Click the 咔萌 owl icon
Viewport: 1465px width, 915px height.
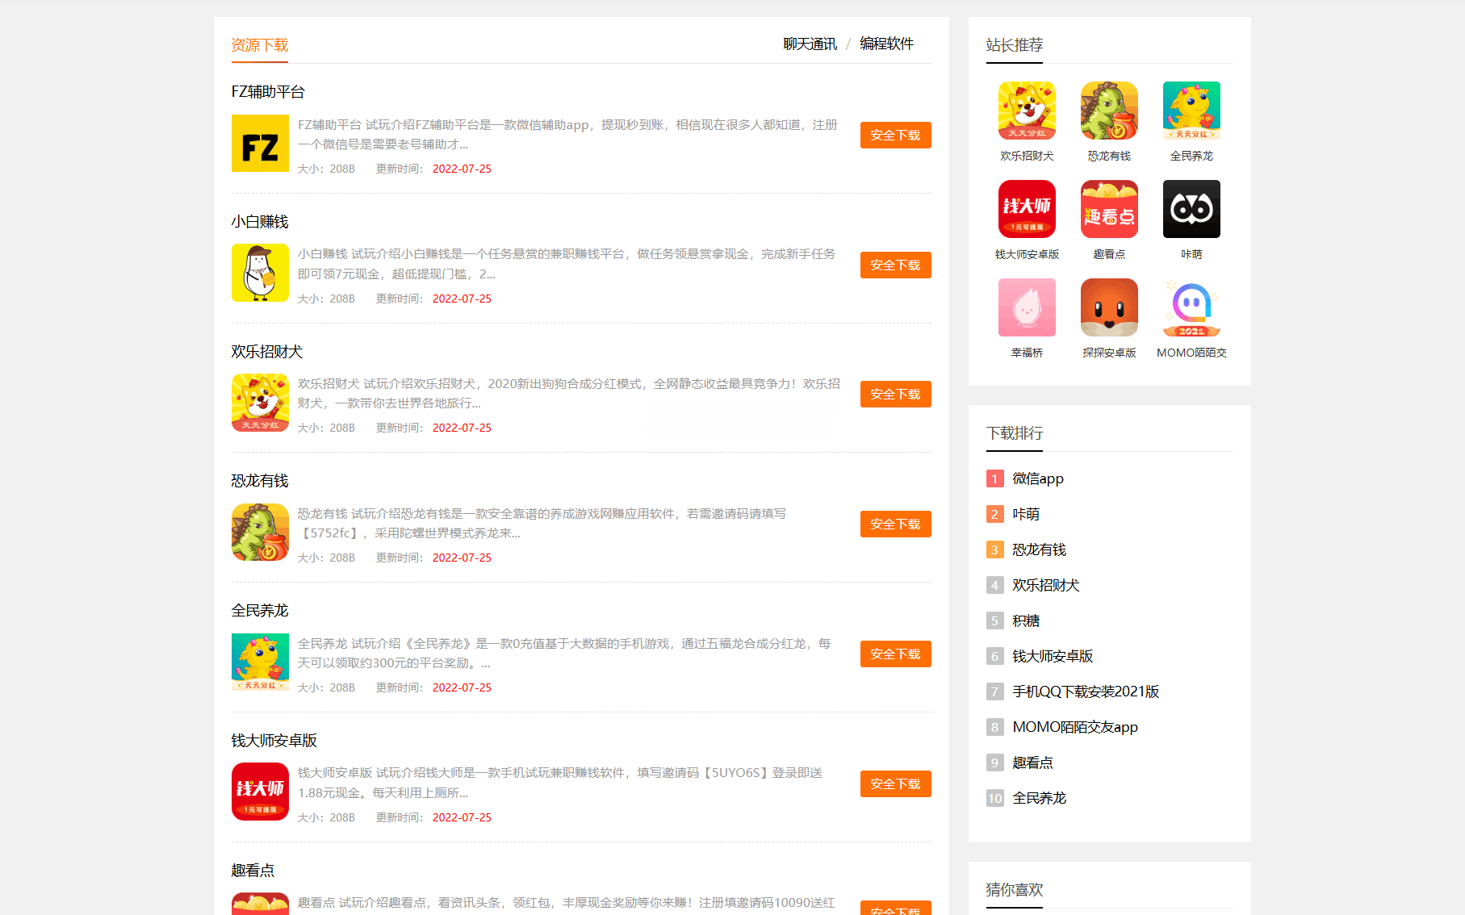click(1191, 209)
